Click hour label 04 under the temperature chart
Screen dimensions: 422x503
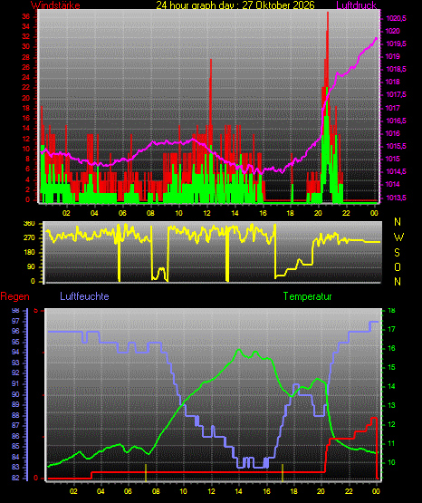pyautogui.click(x=101, y=491)
